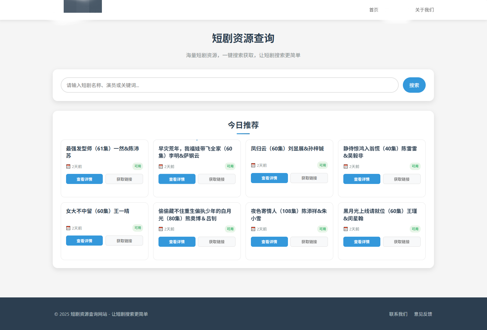Click 可用 status badge on 旱灾荒年 card
Viewport: 487px width, 330px height.
click(x=230, y=166)
